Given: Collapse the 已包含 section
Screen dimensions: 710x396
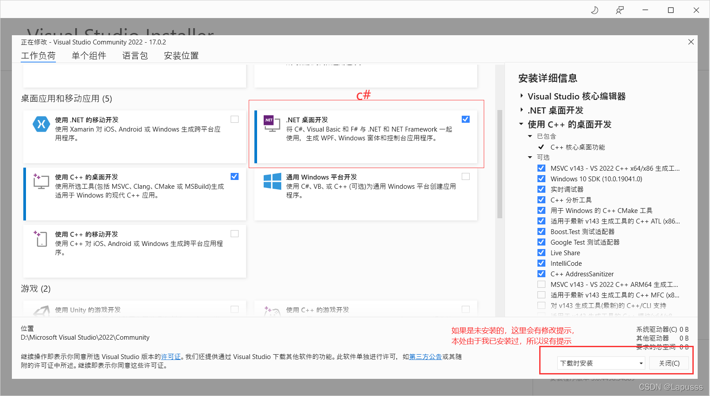Looking at the screenshot, I should [x=530, y=136].
